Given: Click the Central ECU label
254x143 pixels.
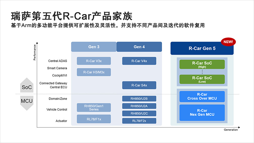Looking at the screenshot, I should coord(58,87).
